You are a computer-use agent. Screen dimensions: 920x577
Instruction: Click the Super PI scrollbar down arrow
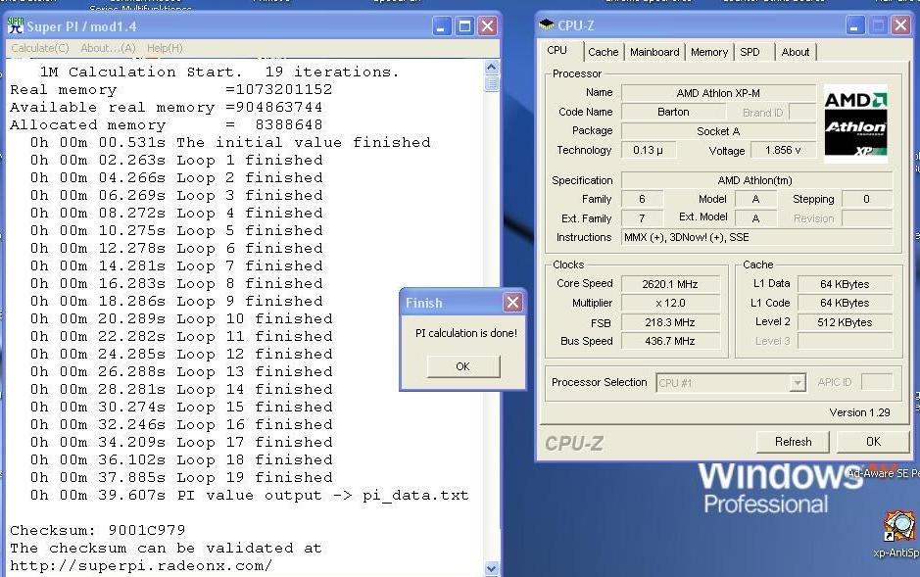click(492, 568)
